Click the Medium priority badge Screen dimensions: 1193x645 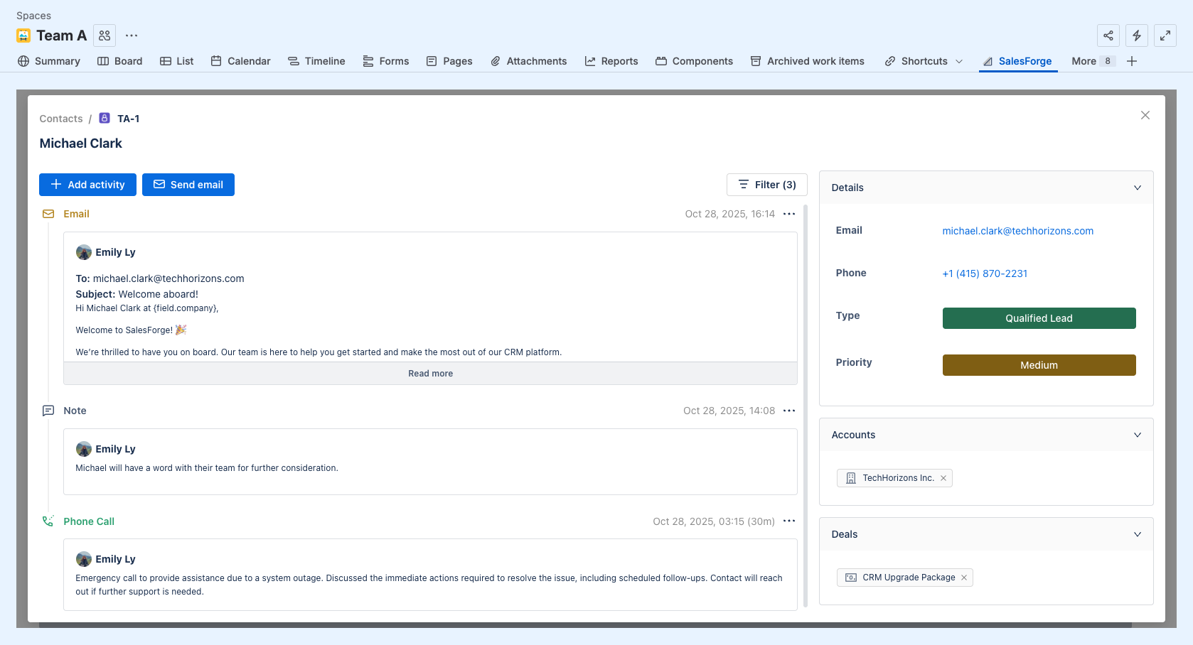tap(1039, 365)
